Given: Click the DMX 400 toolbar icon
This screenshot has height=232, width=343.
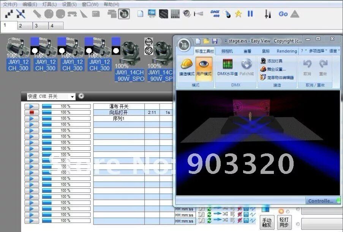Looking at the screenshot, I should pos(215,14).
